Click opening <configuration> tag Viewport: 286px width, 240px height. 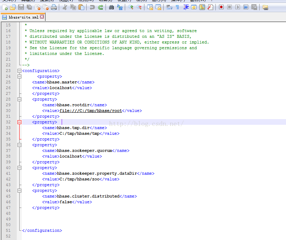coord(41,71)
